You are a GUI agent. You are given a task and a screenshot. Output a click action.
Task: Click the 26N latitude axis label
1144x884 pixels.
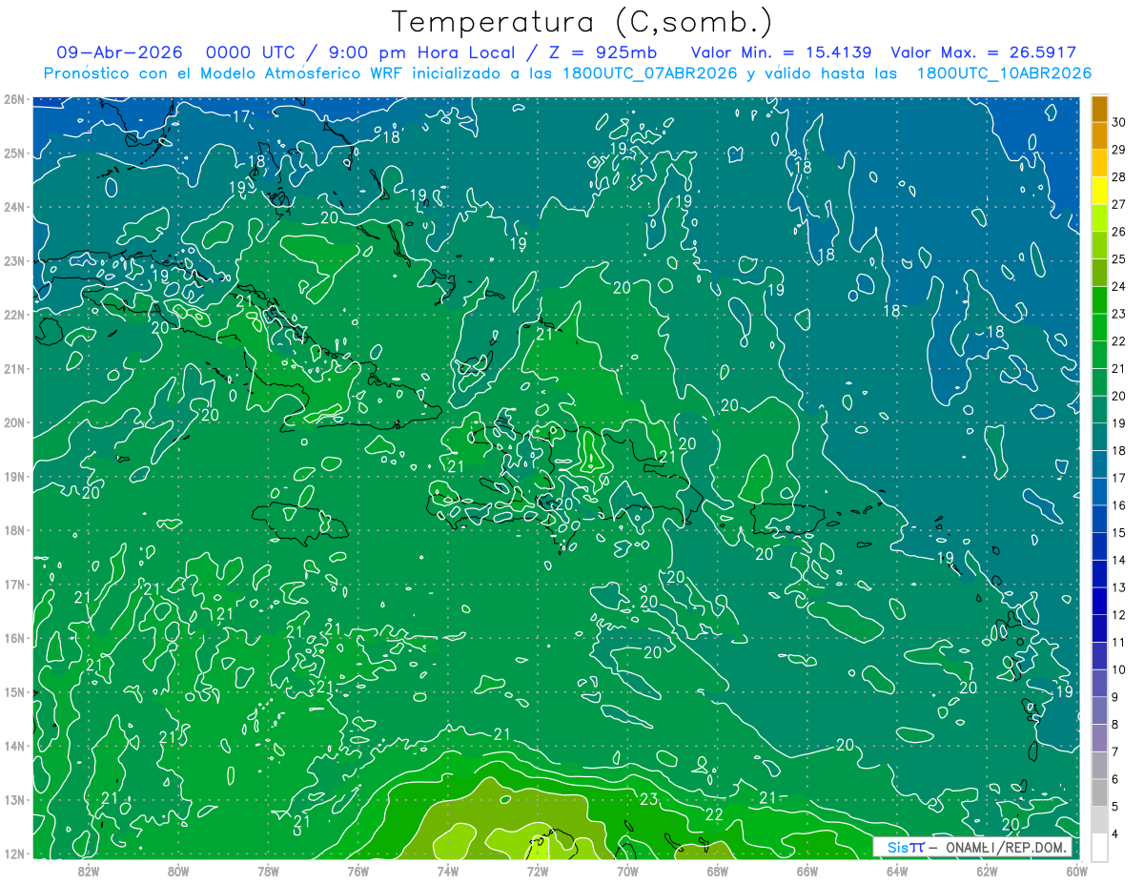pos(13,99)
